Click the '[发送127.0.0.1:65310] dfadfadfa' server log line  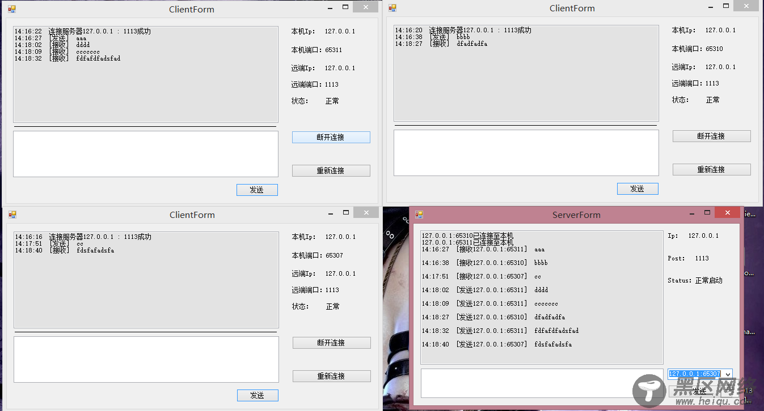tap(493, 317)
